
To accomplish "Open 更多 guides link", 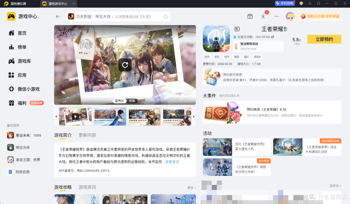I will coord(192,188).
